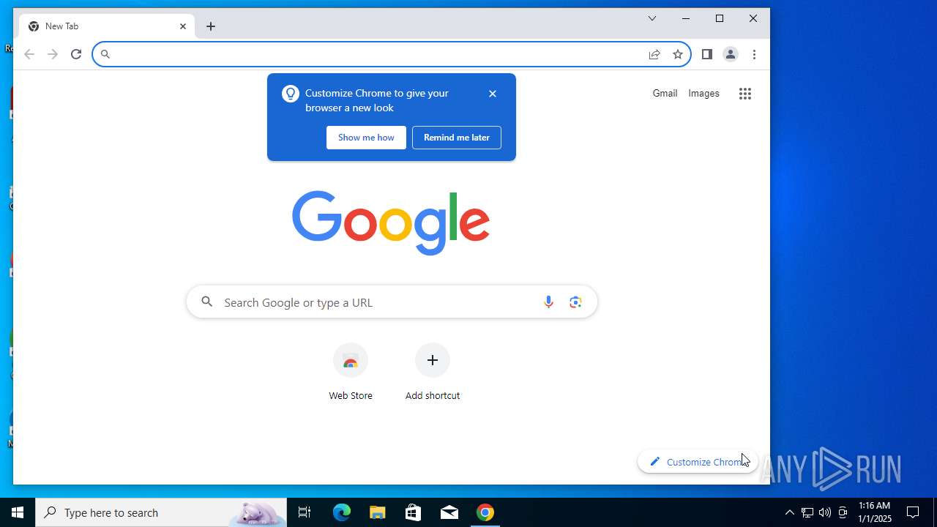Click the Google logo

click(391, 223)
